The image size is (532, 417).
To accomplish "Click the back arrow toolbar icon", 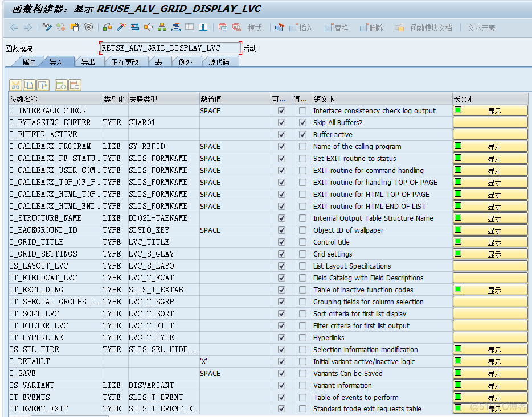I will coord(14,27).
